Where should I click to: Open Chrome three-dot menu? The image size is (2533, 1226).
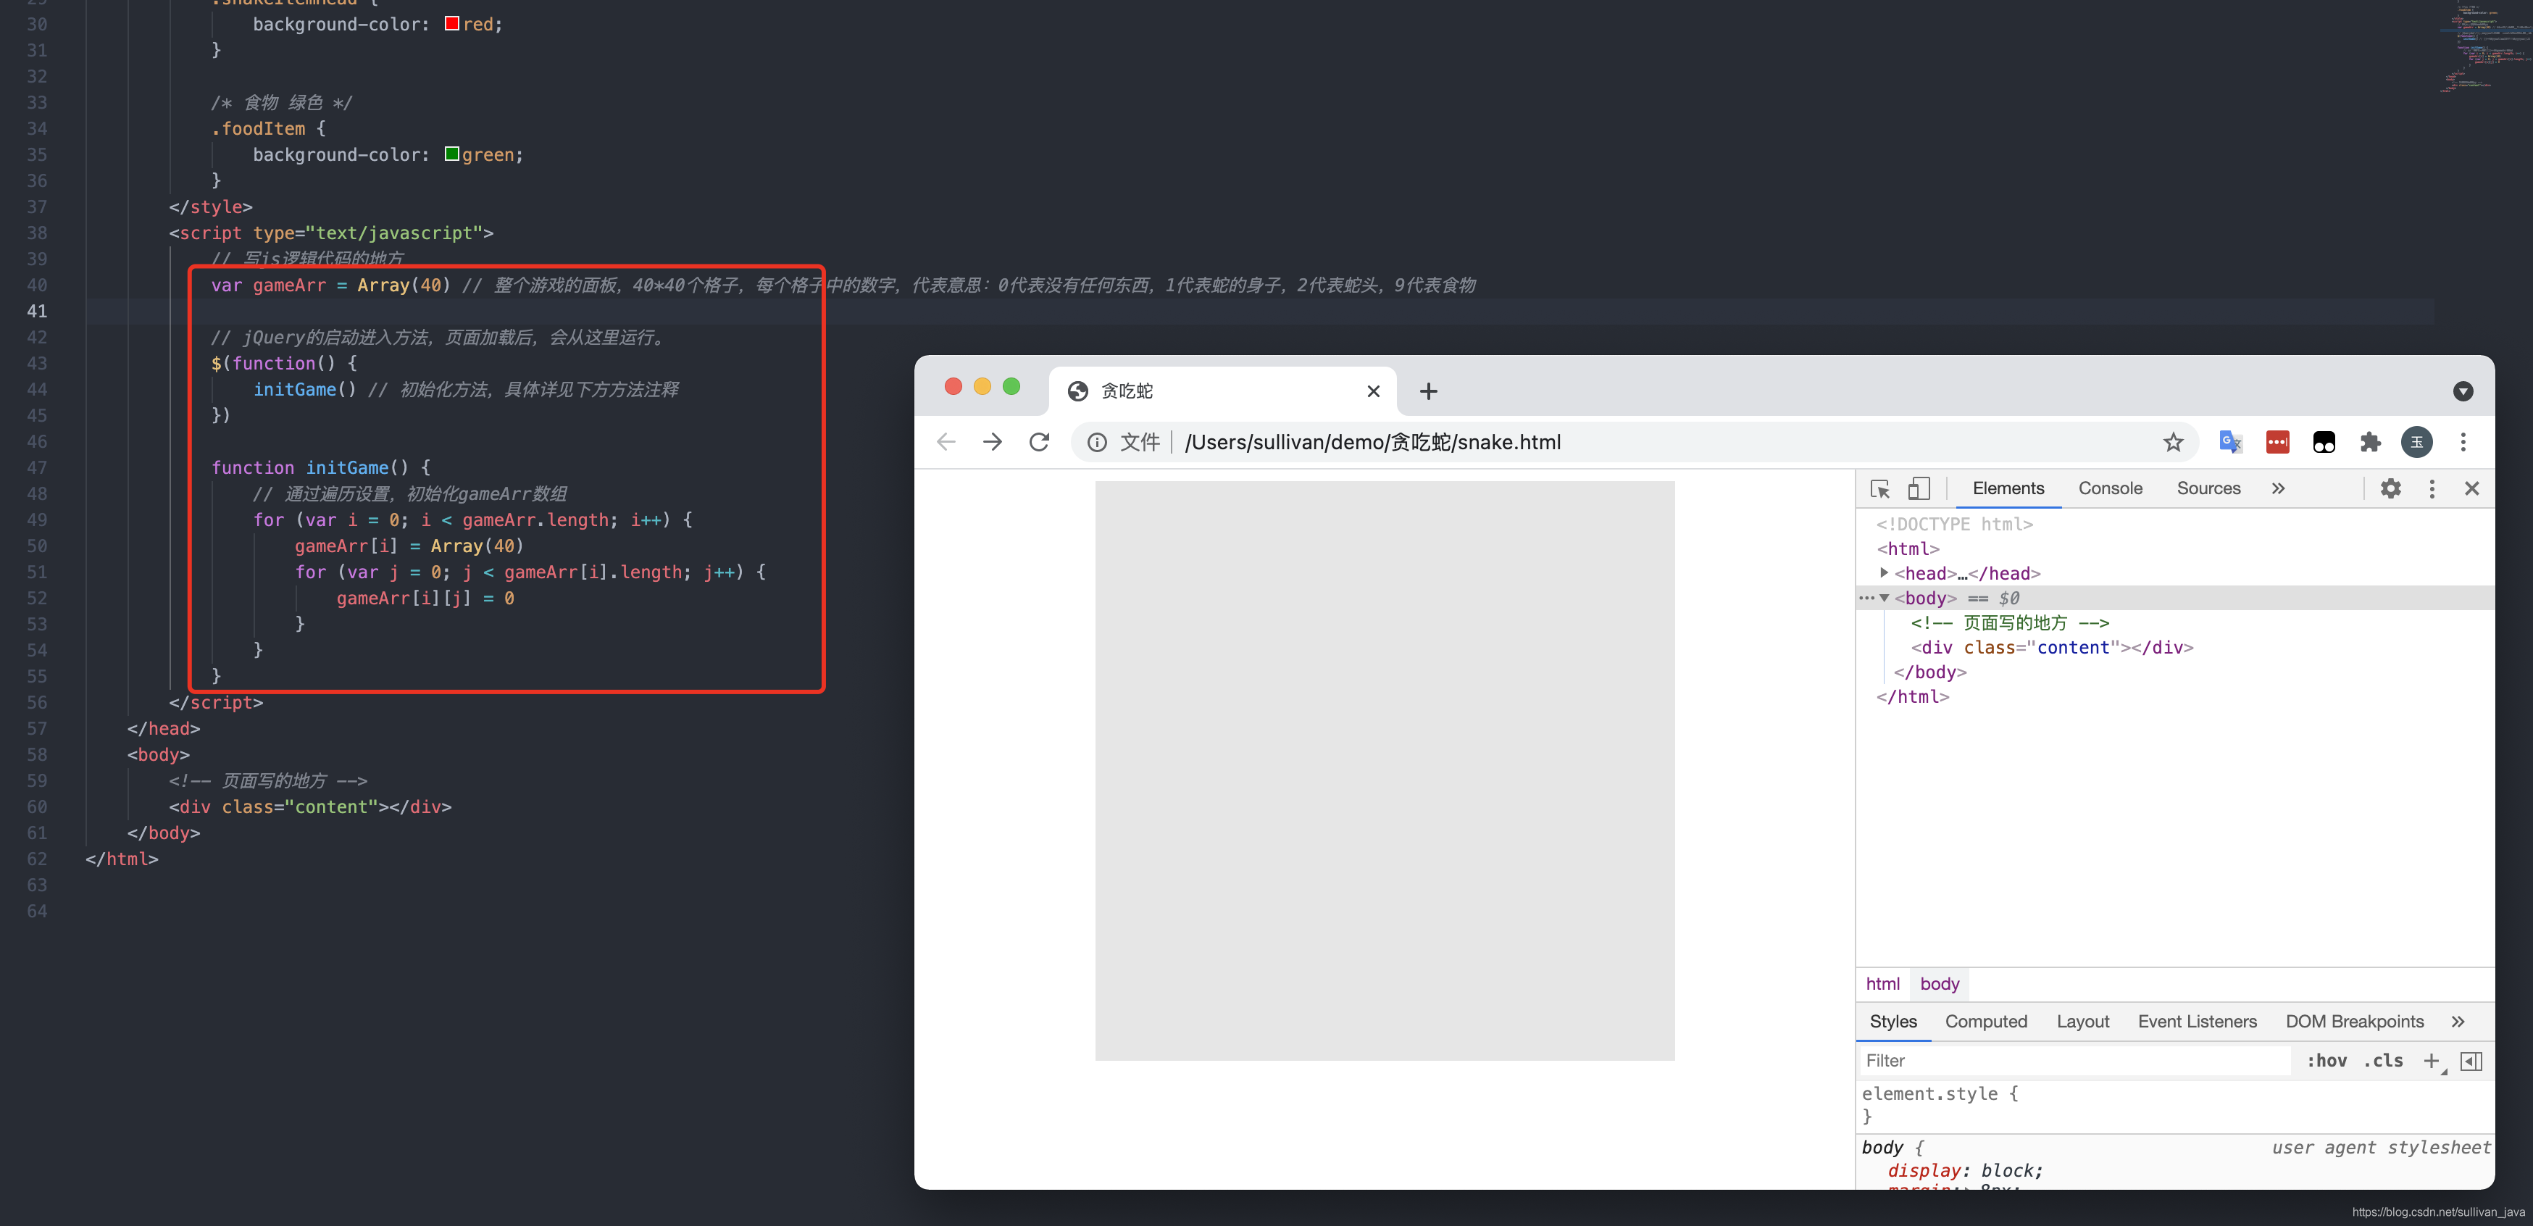[x=2463, y=443]
